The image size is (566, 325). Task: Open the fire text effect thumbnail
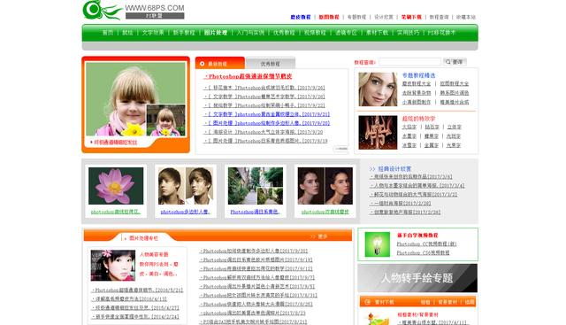378,132
